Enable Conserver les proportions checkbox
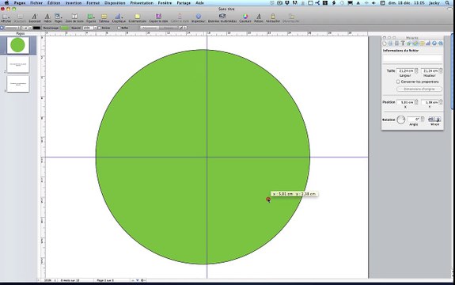Screen dimensions: 455x285 pos(398,82)
